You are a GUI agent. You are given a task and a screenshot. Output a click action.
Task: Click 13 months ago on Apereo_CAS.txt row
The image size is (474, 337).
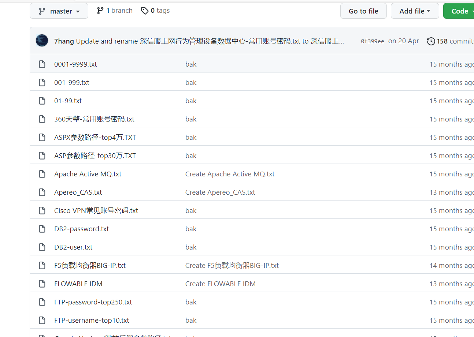(x=452, y=192)
